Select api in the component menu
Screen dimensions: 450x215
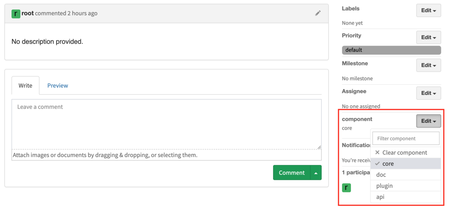[405, 197]
